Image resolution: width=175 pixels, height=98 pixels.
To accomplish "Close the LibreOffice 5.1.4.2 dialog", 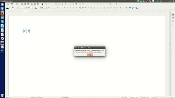I will tap(76, 48).
